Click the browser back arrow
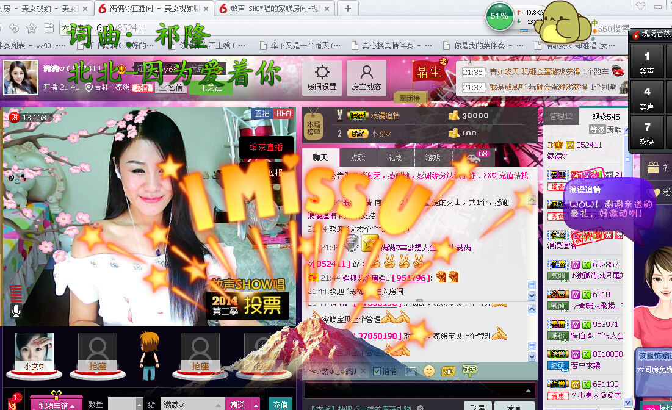Screen dimensions: 672x410 click(14, 28)
